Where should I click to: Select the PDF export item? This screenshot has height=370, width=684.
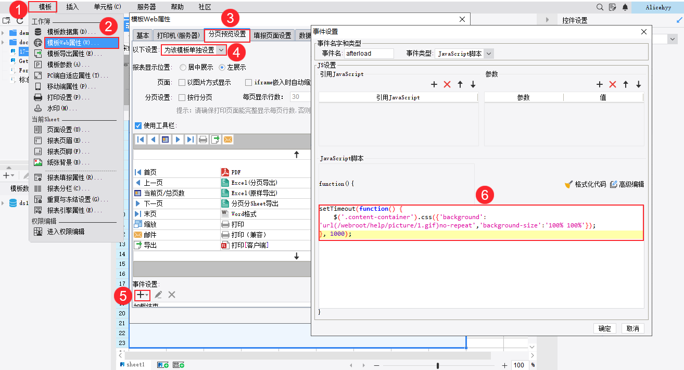pos(235,172)
